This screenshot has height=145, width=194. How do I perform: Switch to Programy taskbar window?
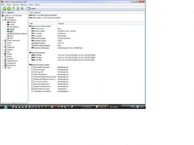(101, 107)
